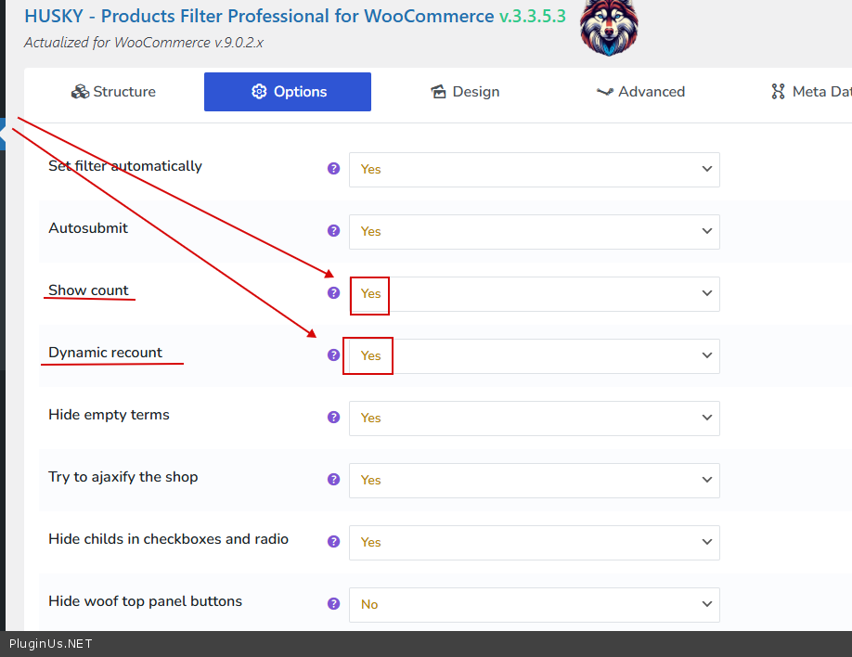Click help icon for Hide empty terms
852x657 pixels.
pyautogui.click(x=334, y=418)
